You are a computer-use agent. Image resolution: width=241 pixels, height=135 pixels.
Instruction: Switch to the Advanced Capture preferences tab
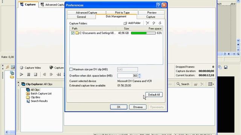86,12
